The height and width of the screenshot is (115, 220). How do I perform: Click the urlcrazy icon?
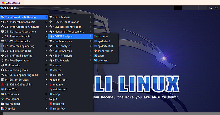96,60
